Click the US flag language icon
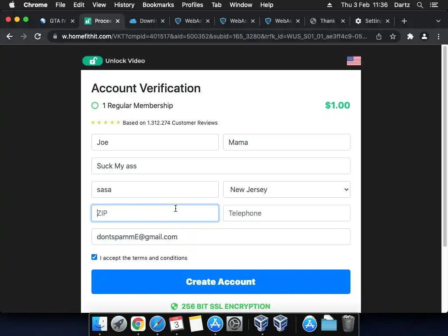Screen dimensions: 448x336 tap(353, 60)
